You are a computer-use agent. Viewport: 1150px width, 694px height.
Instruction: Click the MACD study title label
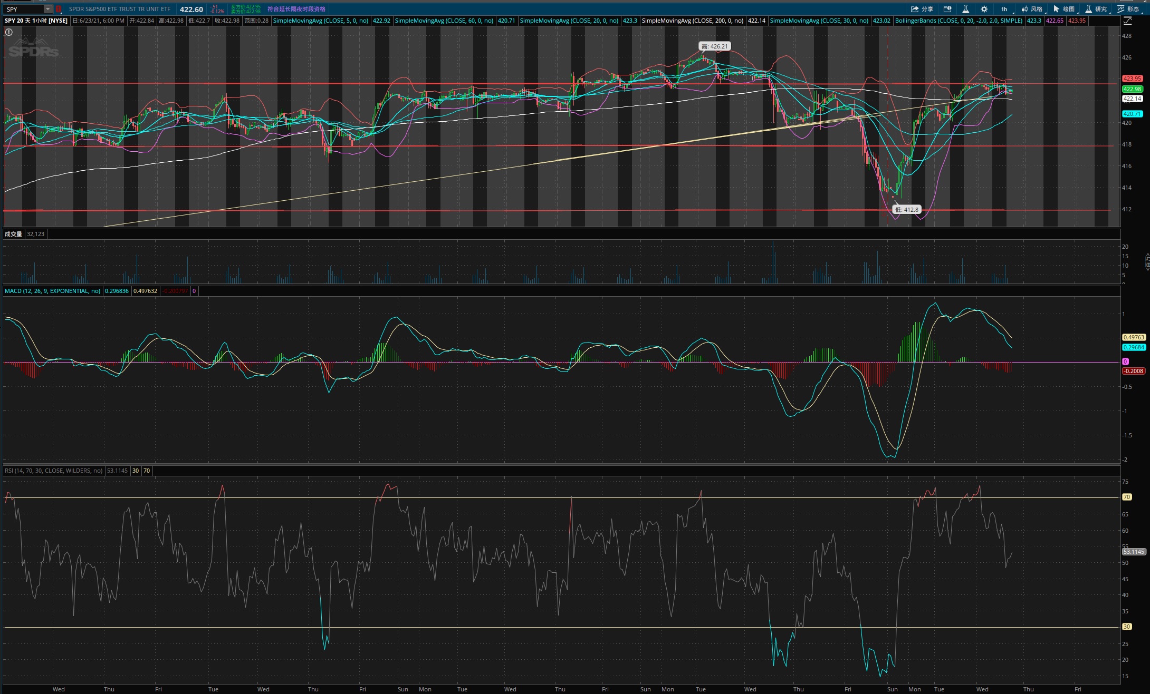[52, 291]
